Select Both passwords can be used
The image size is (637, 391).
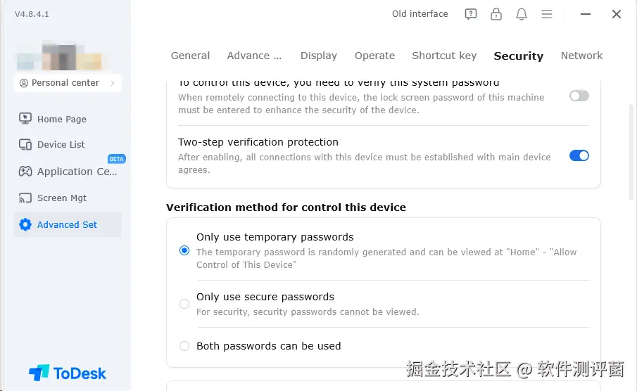tap(184, 346)
